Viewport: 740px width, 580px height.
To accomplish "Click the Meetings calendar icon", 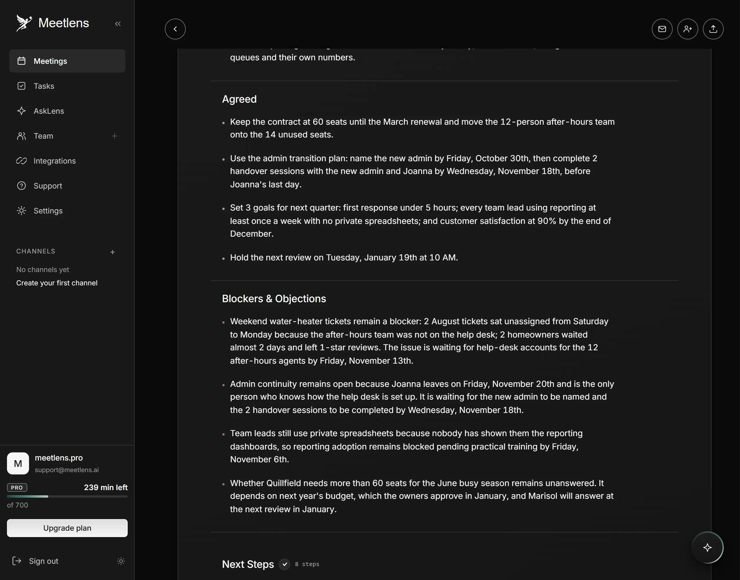I will coord(21,61).
